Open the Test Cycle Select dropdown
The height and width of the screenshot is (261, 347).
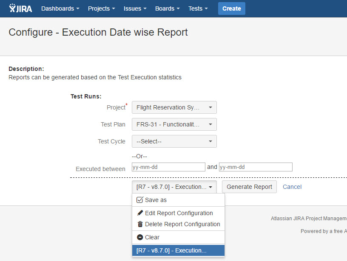click(x=174, y=141)
